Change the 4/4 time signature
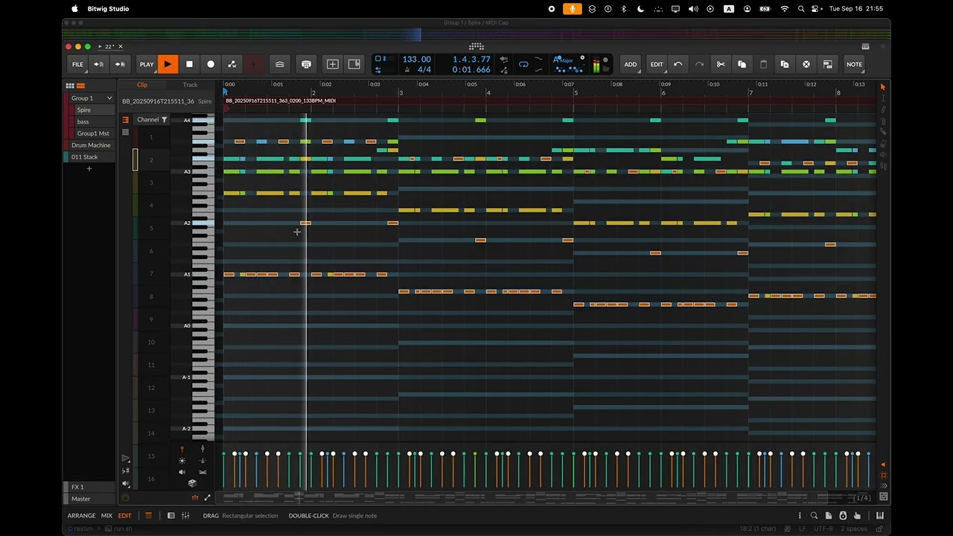The height and width of the screenshot is (536, 953). tap(424, 70)
